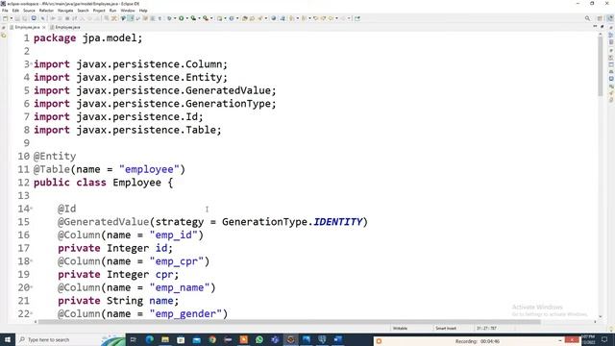Click the Open Type icon
The image size is (615, 346).
point(244,18)
